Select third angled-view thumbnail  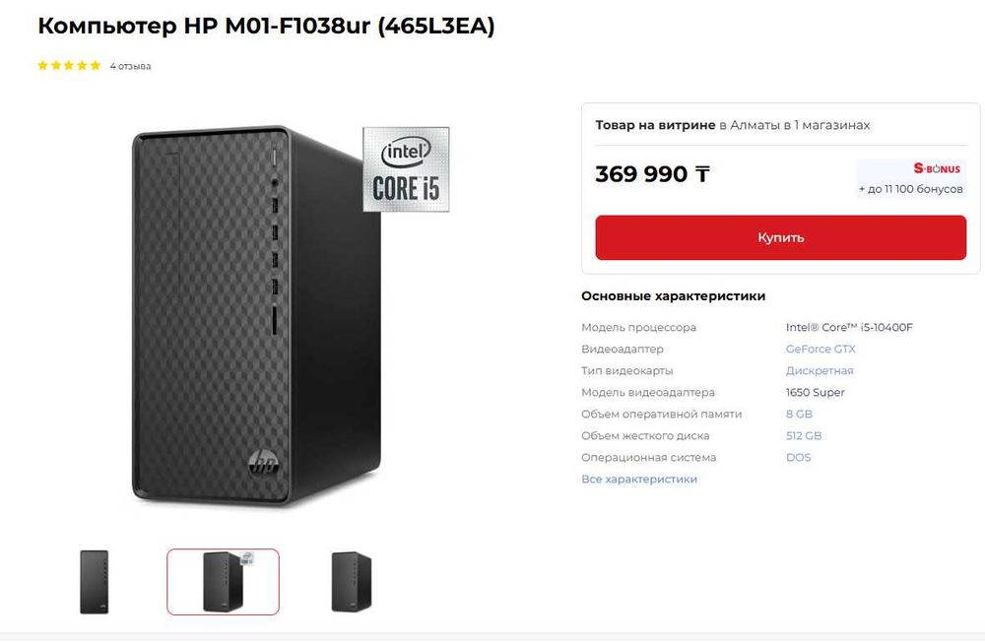pyautogui.click(x=351, y=582)
